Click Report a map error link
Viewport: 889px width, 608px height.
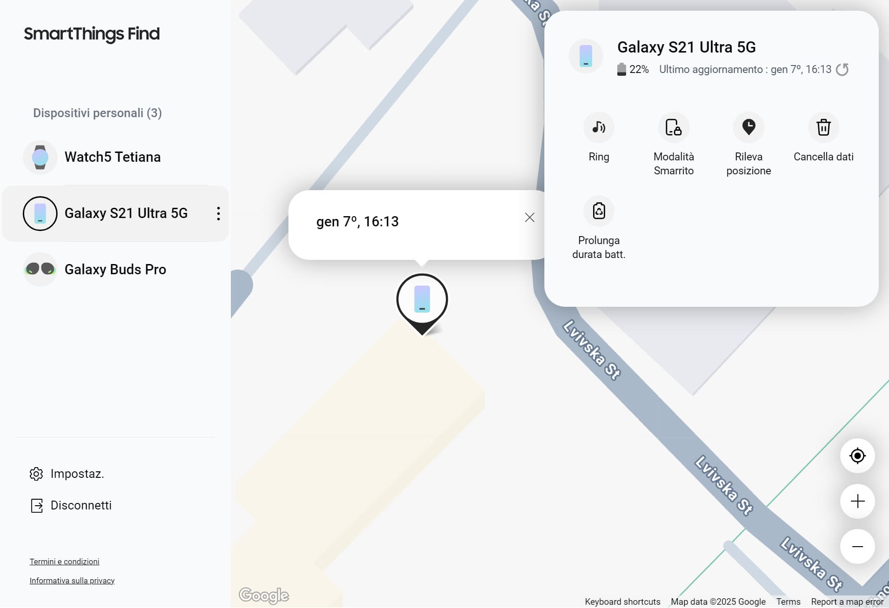pyautogui.click(x=847, y=602)
